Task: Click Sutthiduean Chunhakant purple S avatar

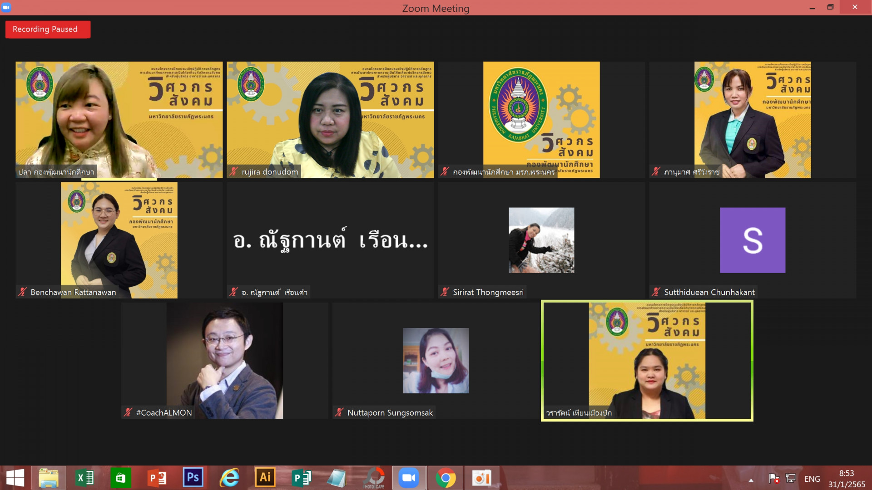Action: 753,240
